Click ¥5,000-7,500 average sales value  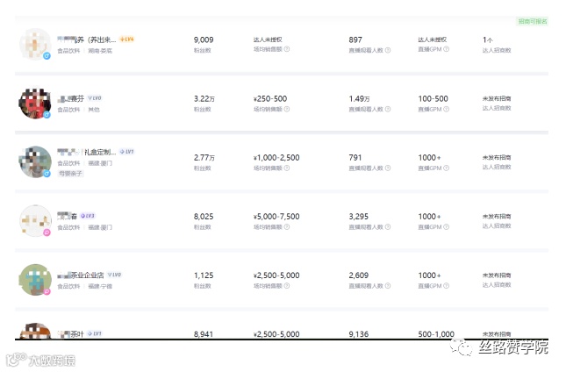tap(276, 216)
